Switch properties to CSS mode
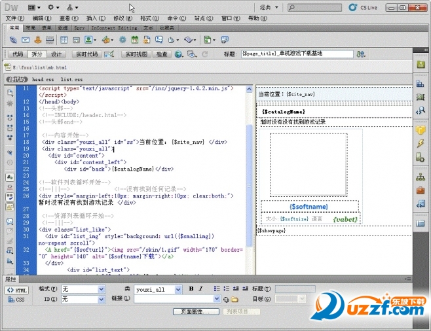 pyautogui.click(x=16, y=300)
